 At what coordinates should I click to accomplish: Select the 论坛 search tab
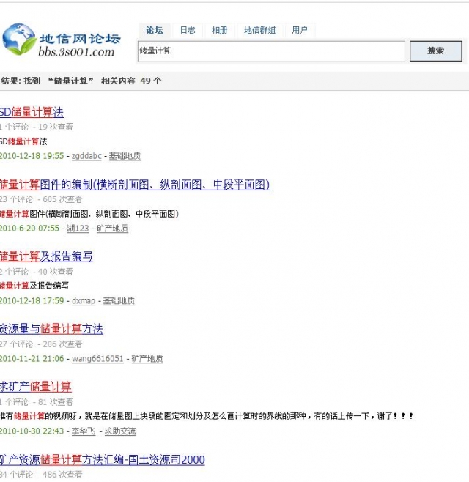[154, 30]
